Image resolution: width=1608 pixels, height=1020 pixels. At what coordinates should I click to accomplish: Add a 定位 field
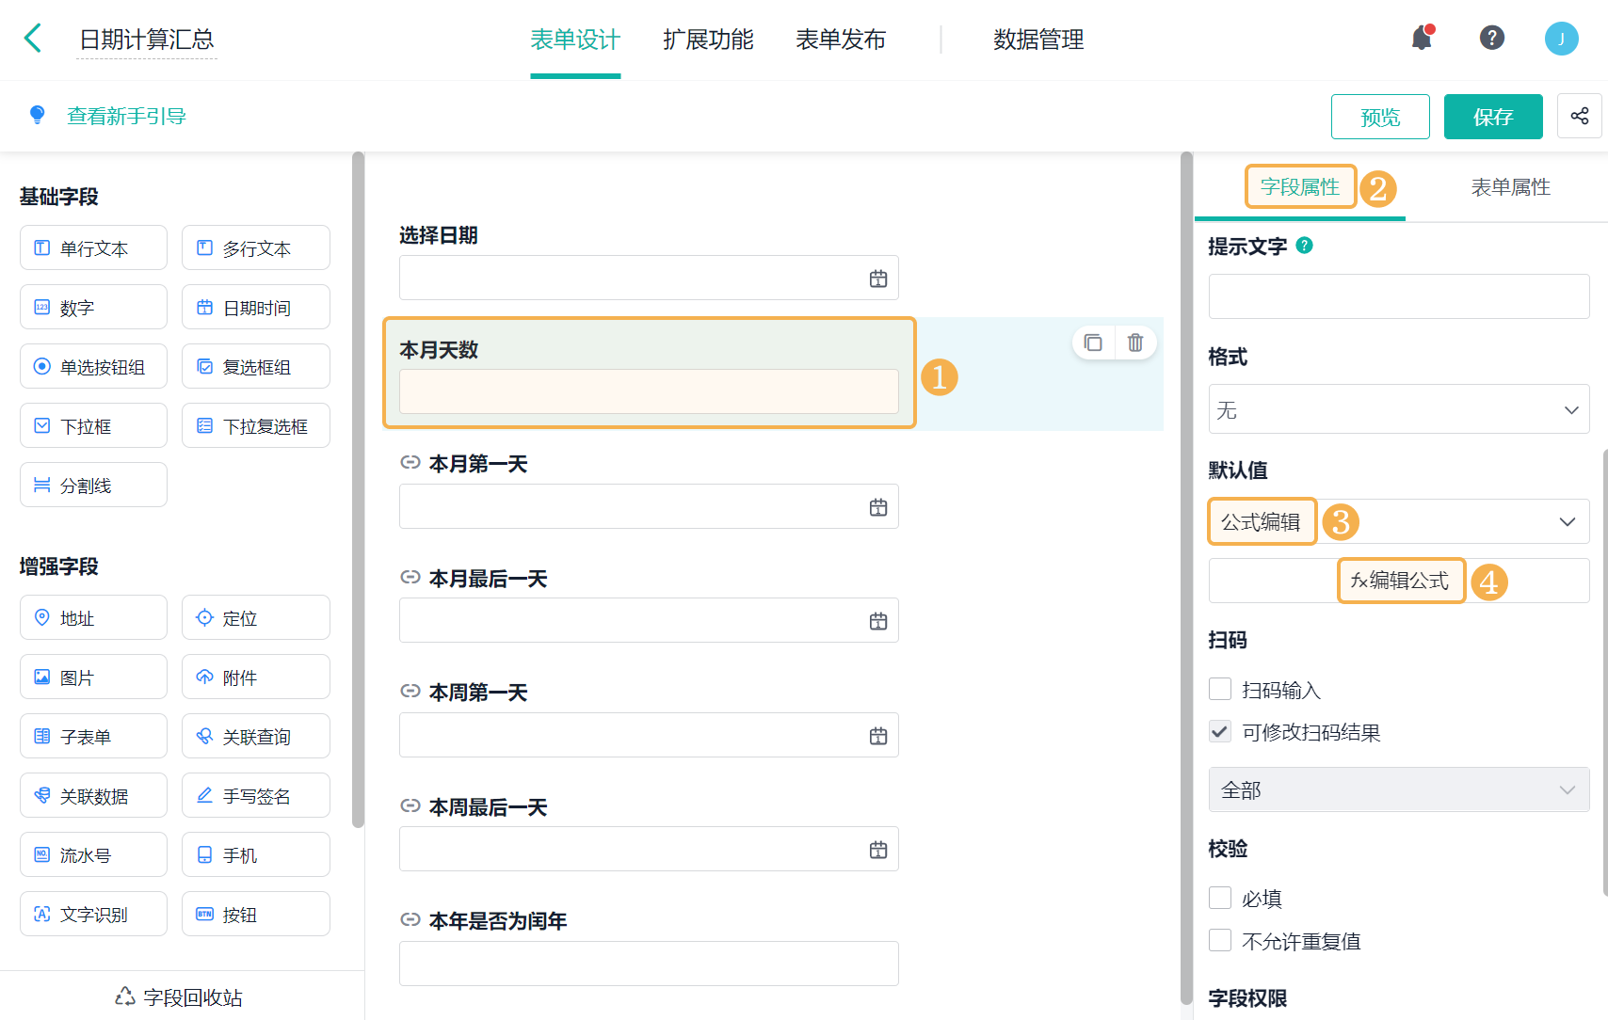(256, 617)
